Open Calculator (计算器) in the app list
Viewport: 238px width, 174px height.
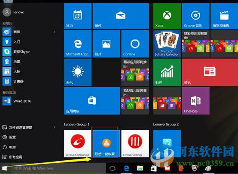pos(29,81)
